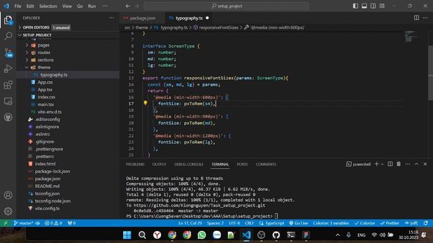This screenshot has width=433, height=243.
Task: Collapse the SETUP_PROJECT section
Action: pos(37,35)
